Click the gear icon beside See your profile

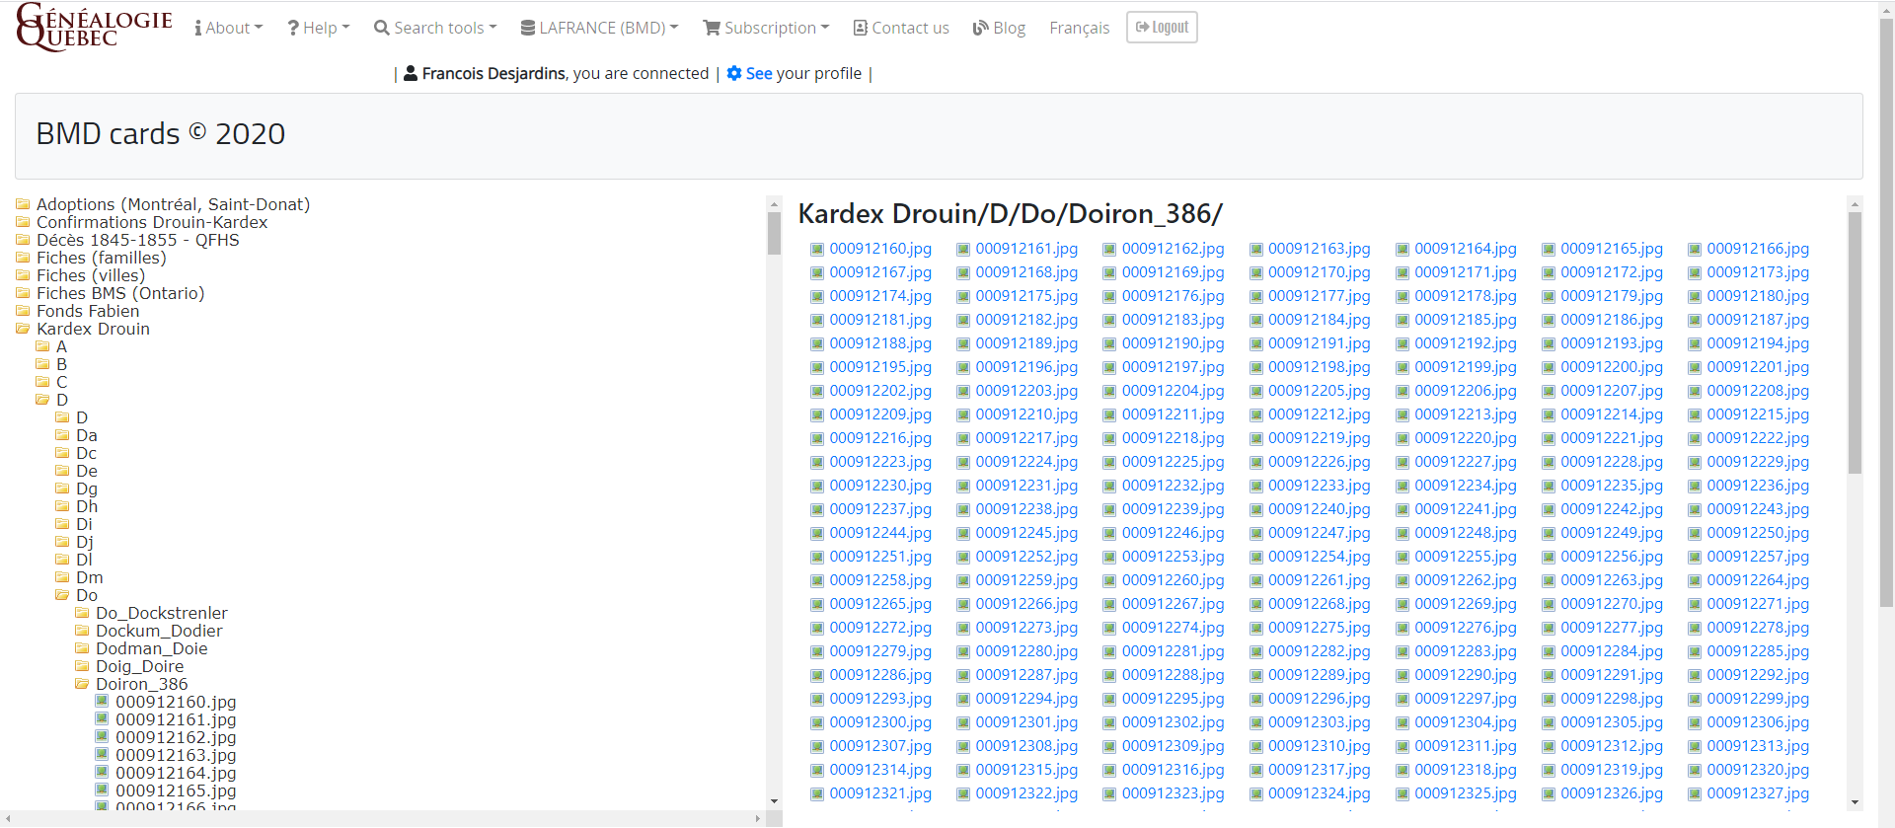pos(734,73)
